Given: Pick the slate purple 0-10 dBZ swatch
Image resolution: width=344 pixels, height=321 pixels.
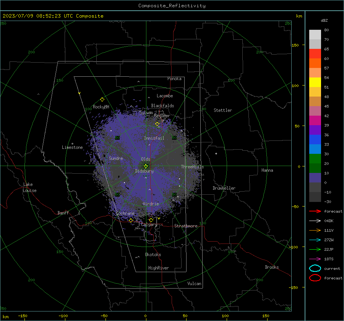Looking at the screenshot, I should (x=315, y=178).
